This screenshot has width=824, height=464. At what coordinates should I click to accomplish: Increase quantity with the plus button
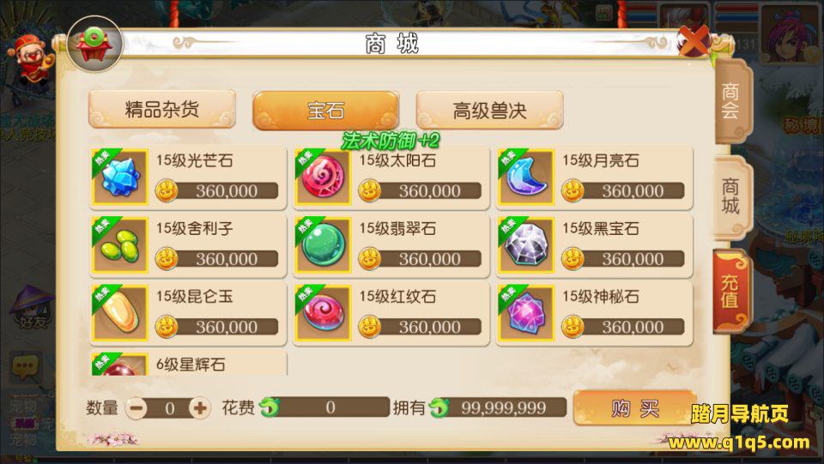pyautogui.click(x=200, y=408)
